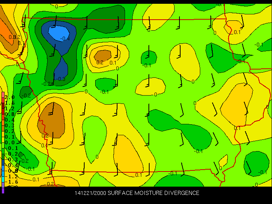The height and width of the screenshot is (204, 272).
Task: Click the dark green circle at bottom right
Action: [256, 163]
